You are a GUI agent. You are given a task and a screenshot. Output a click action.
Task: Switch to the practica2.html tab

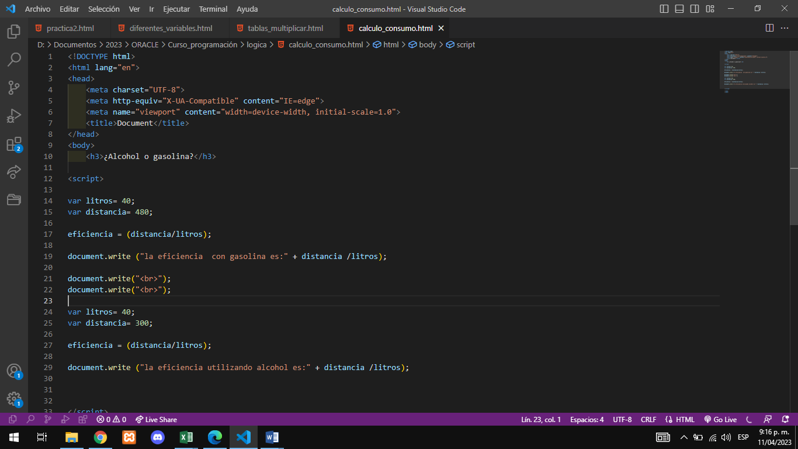[70, 28]
